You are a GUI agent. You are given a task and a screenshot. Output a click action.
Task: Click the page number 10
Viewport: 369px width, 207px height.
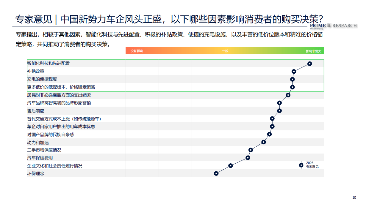[x=354, y=197]
